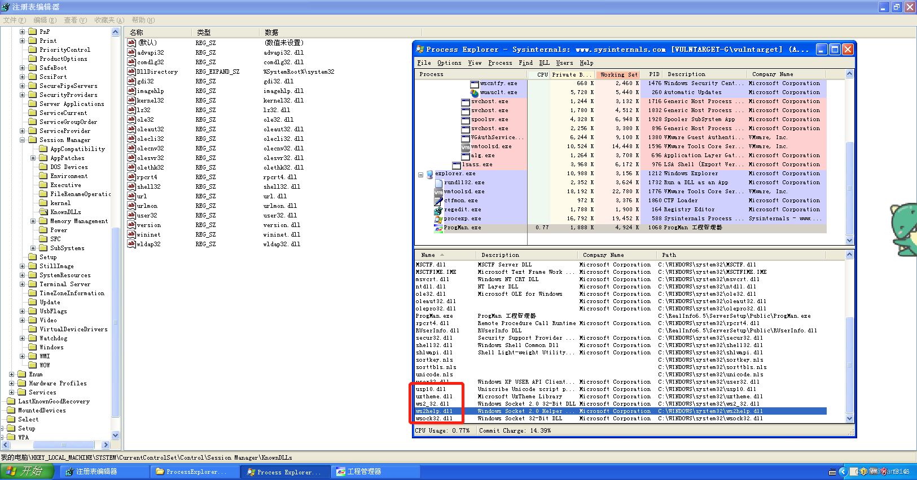Click the 开始 Start button

[27, 472]
